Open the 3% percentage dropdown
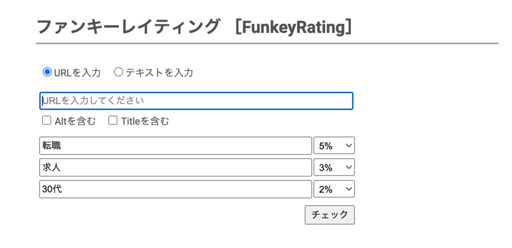The width and height of the screenshot is (512, 248). point(333,167)
